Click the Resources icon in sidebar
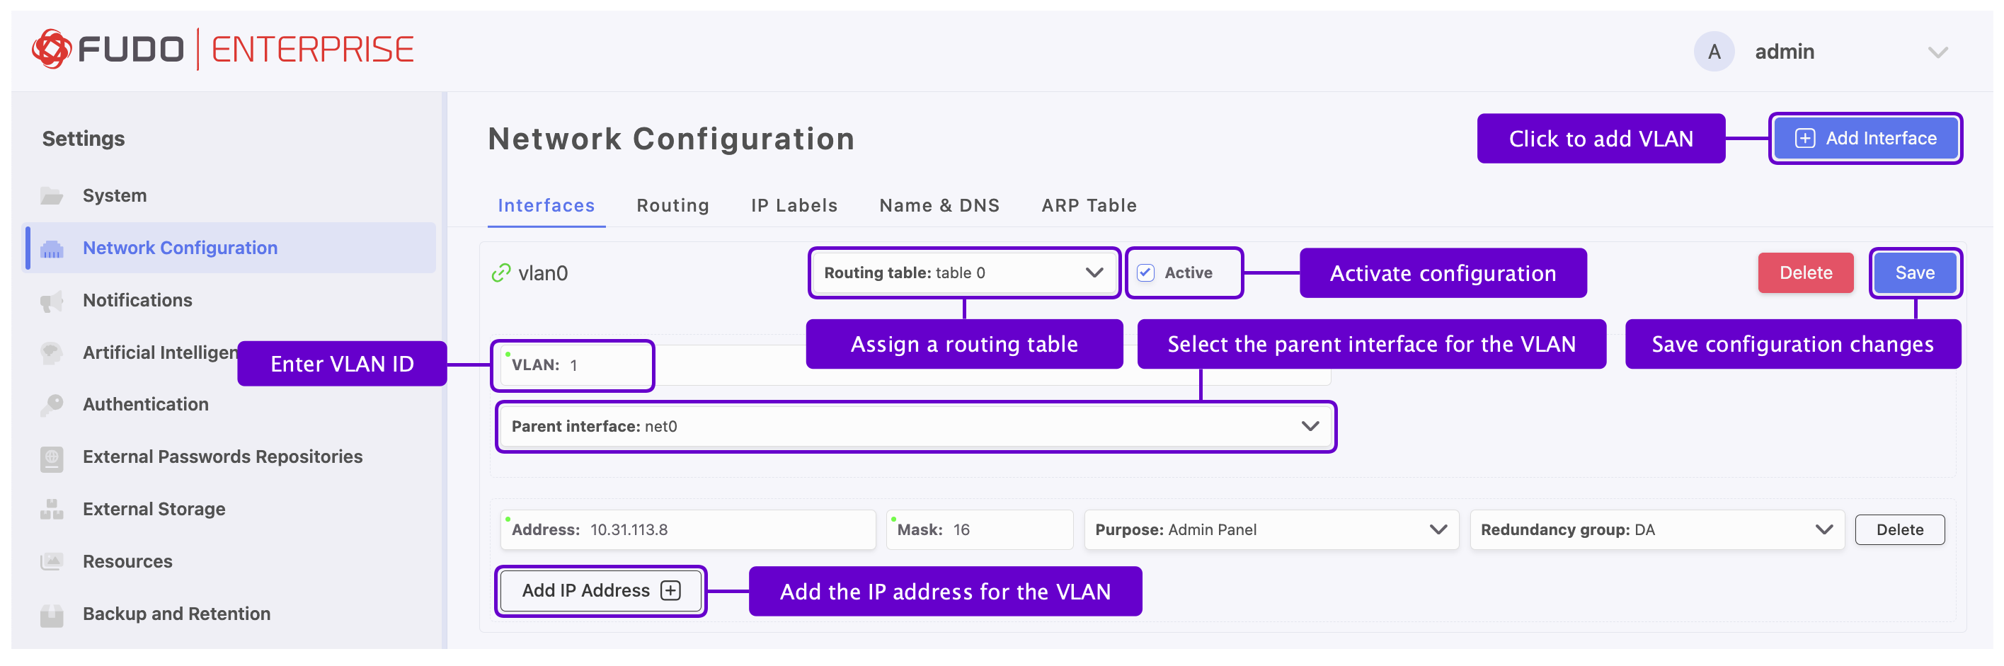Image resolution: width=2004 pixels, height=666 pixels. pos(52,562)
